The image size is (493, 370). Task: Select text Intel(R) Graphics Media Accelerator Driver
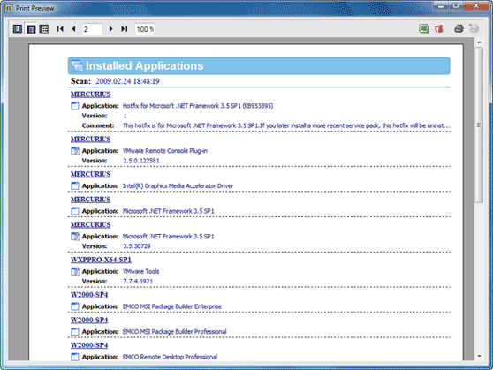click(x=178, y=185)
